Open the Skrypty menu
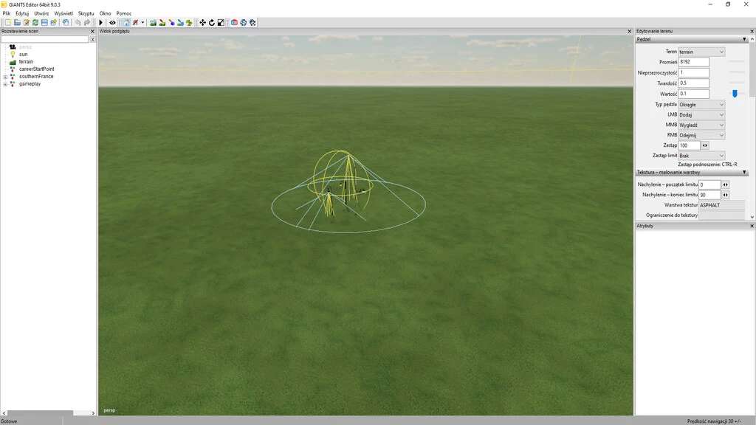Image resolution: width=756 pixels, height=425 pixels. click(86, 13)
